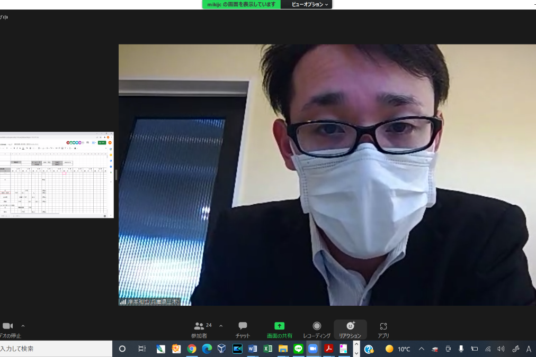Open the participants list showing 24

tap(200, 329)
